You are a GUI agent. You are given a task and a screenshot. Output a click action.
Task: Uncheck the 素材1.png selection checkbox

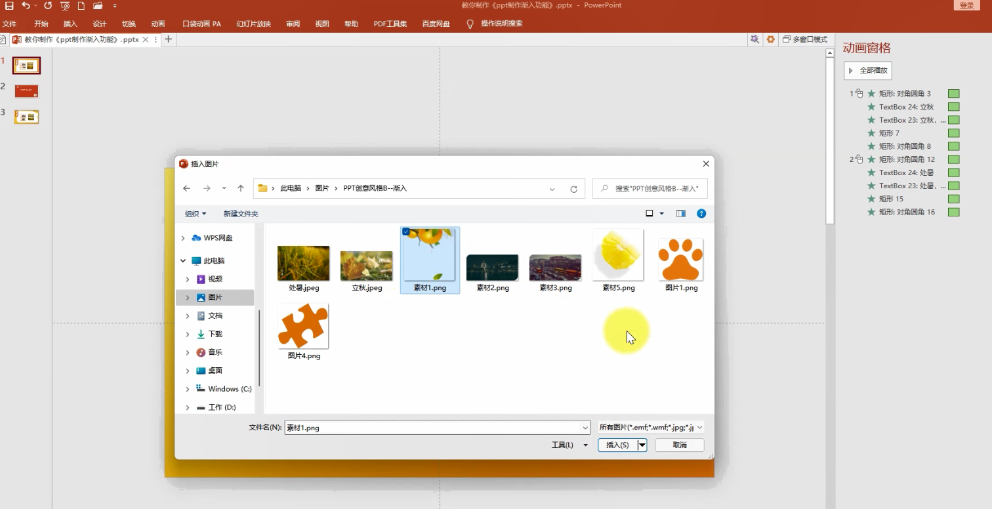(406, 232)
